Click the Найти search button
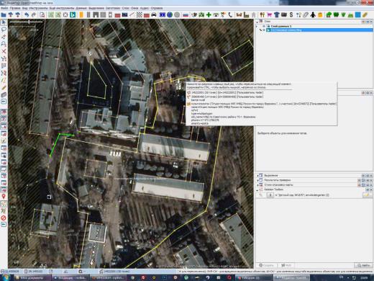Screen dimensions: 374x281 [363, 265]
